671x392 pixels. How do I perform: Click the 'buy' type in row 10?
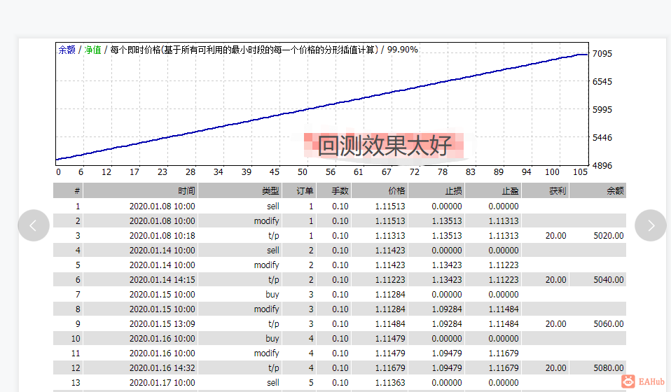point(272,339)
